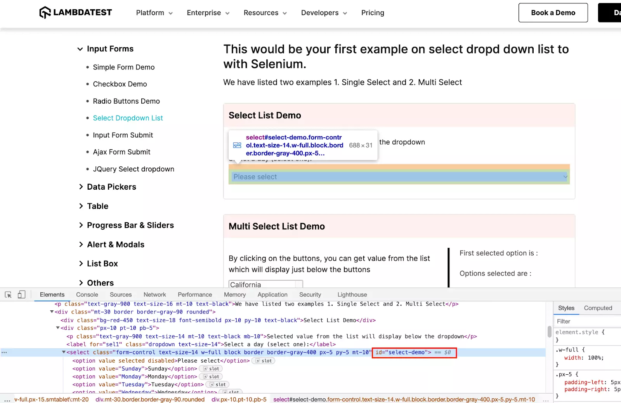
Task: Collapse the Input Forms sidebar section
Action: point(80,49)
